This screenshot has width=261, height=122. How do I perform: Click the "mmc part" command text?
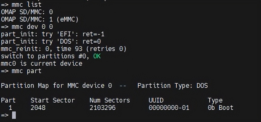click(x=26, y=71)
